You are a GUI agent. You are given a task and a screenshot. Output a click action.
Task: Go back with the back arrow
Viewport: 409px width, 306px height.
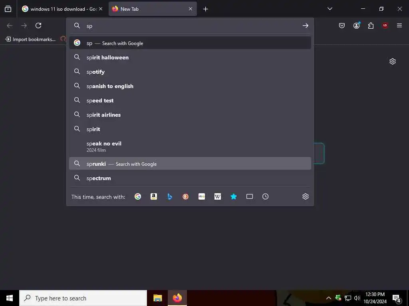click(10, 25)
